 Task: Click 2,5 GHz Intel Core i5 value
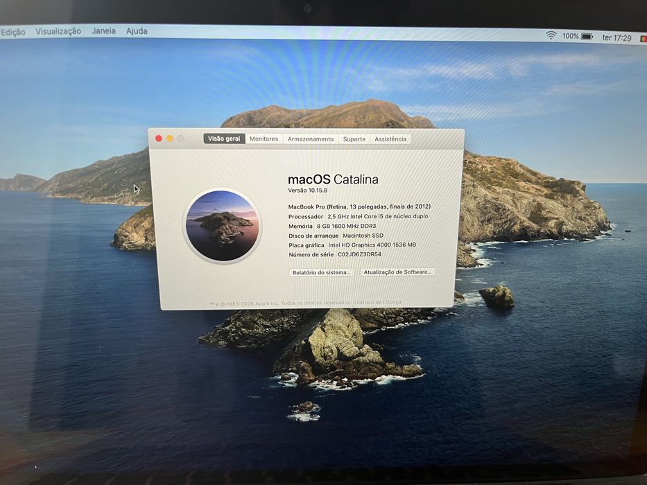[377, 216]
